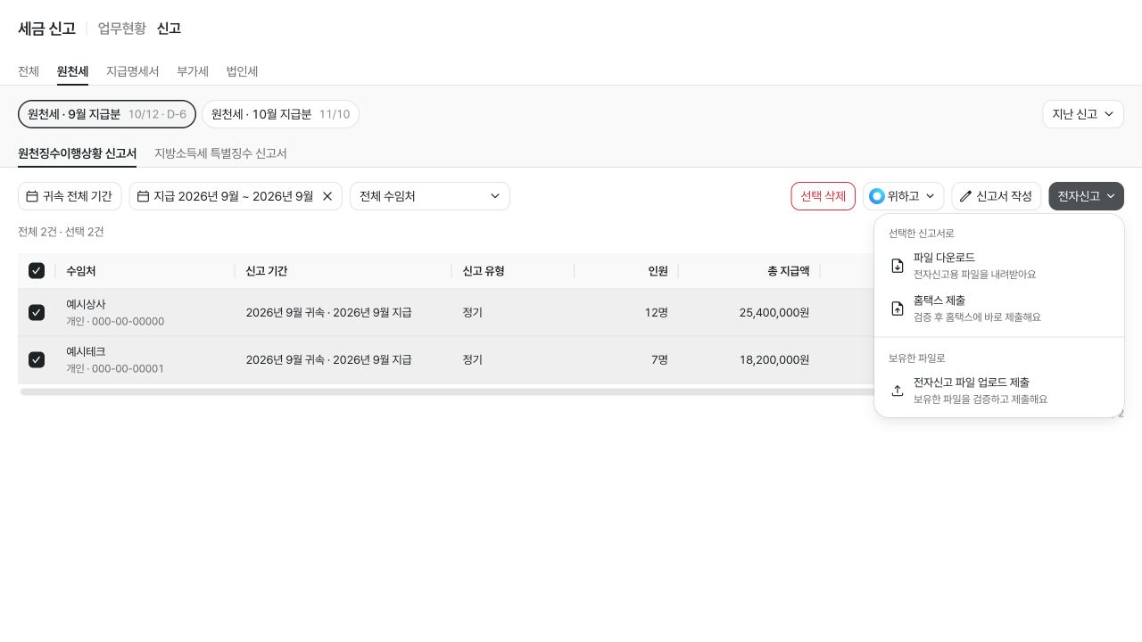Toggle the select-all checkbox in the table header
Screen dimensions: 1142x642
[37, 271]
